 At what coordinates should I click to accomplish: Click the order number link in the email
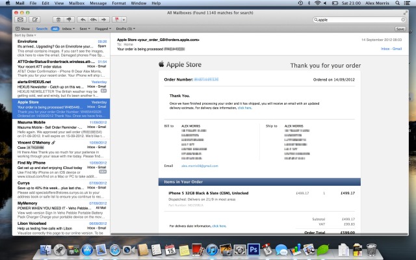point(206,79)
